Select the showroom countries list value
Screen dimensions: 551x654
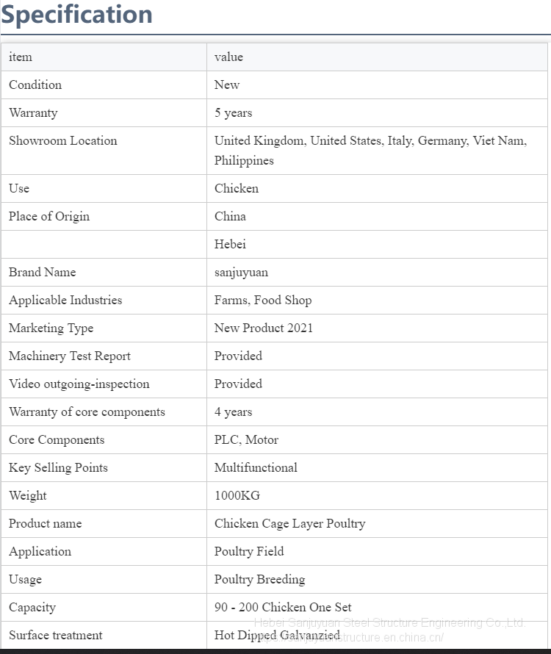(370, 150)
